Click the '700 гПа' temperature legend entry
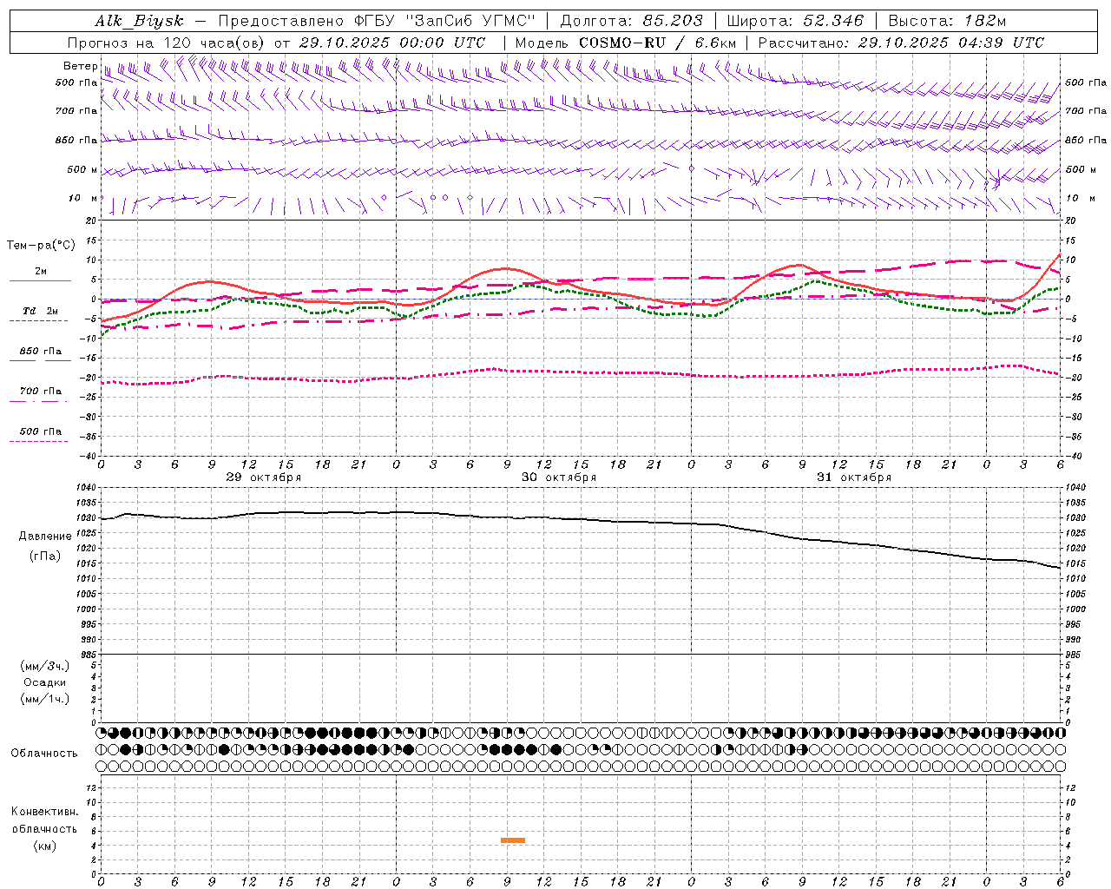Image resolution: width=1111 pixels, height=889 pixels. [x=40, y=391]
